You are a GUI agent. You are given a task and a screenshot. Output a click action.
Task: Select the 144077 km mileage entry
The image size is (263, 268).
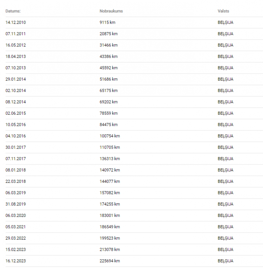110,181
